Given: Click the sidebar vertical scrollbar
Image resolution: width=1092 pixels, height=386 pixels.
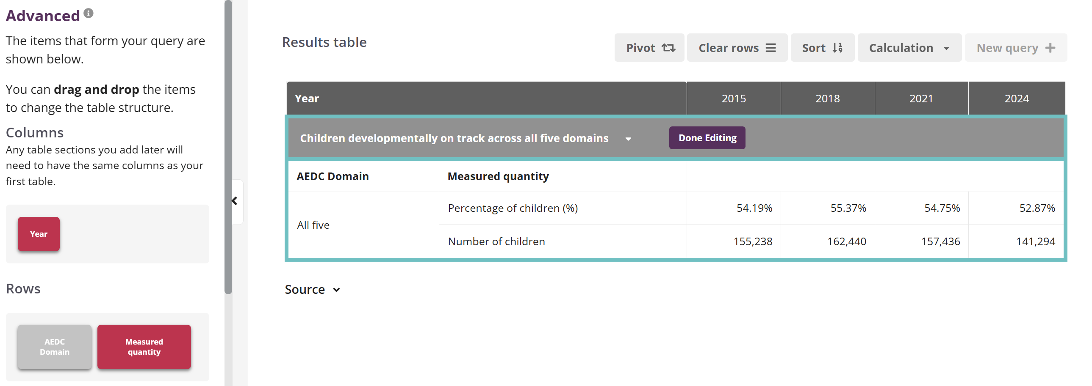Looking at the screenshot, I should (x=228, y=148).
